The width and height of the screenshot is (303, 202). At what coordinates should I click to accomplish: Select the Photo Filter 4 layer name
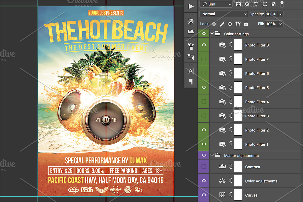257,102
